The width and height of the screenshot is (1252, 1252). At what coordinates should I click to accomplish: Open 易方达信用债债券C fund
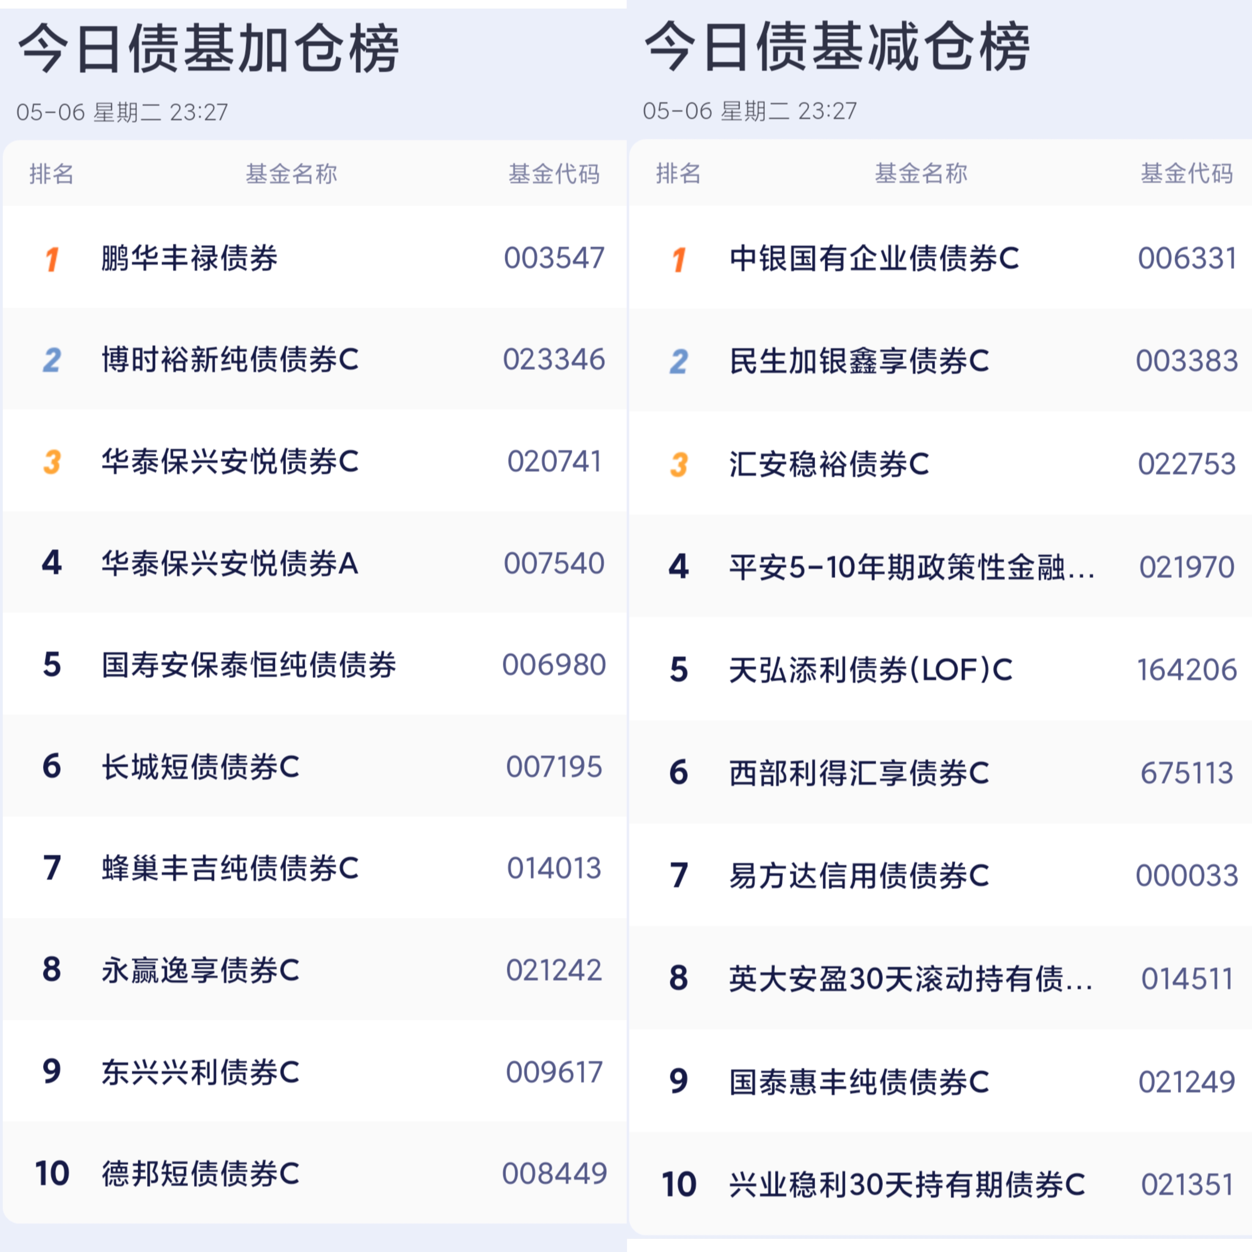pyautogui.click(x=859, y=875)
